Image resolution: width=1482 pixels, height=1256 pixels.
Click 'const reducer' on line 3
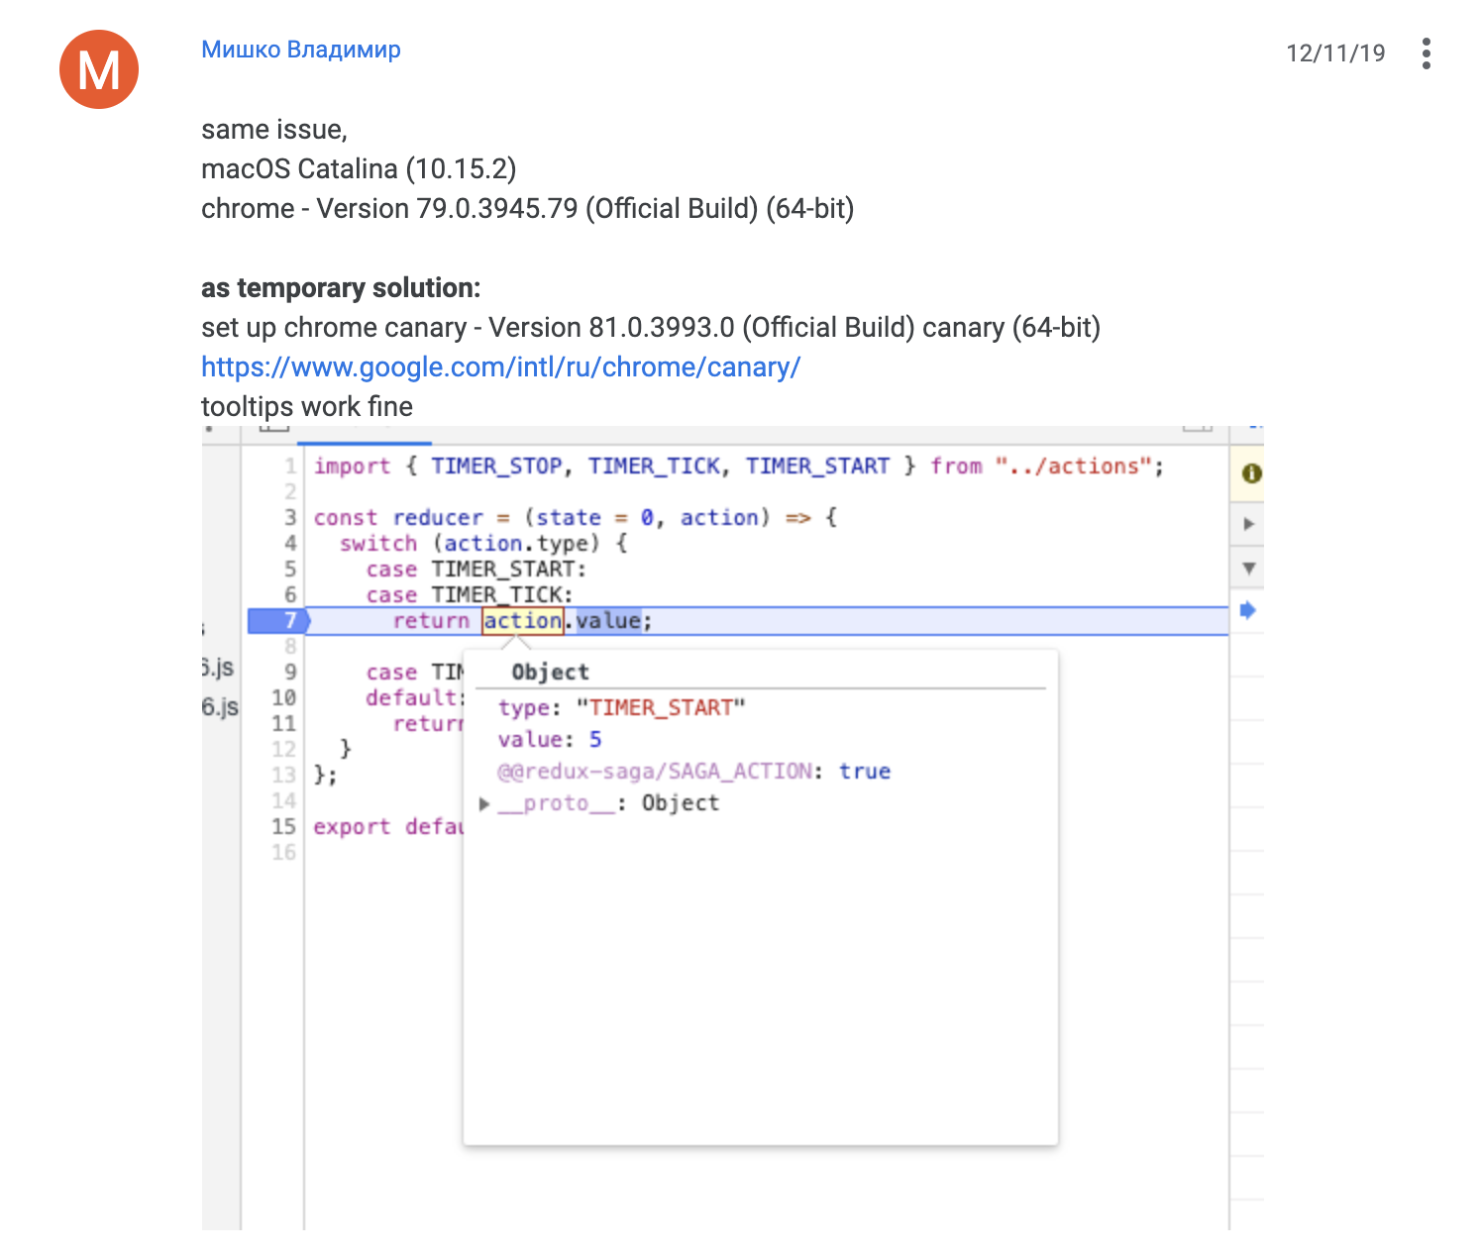click(x=398, y=518)
